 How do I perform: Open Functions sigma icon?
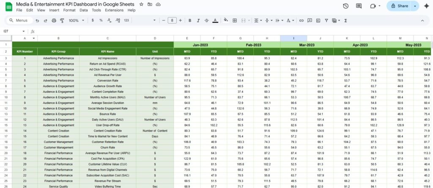coord(346,20)
